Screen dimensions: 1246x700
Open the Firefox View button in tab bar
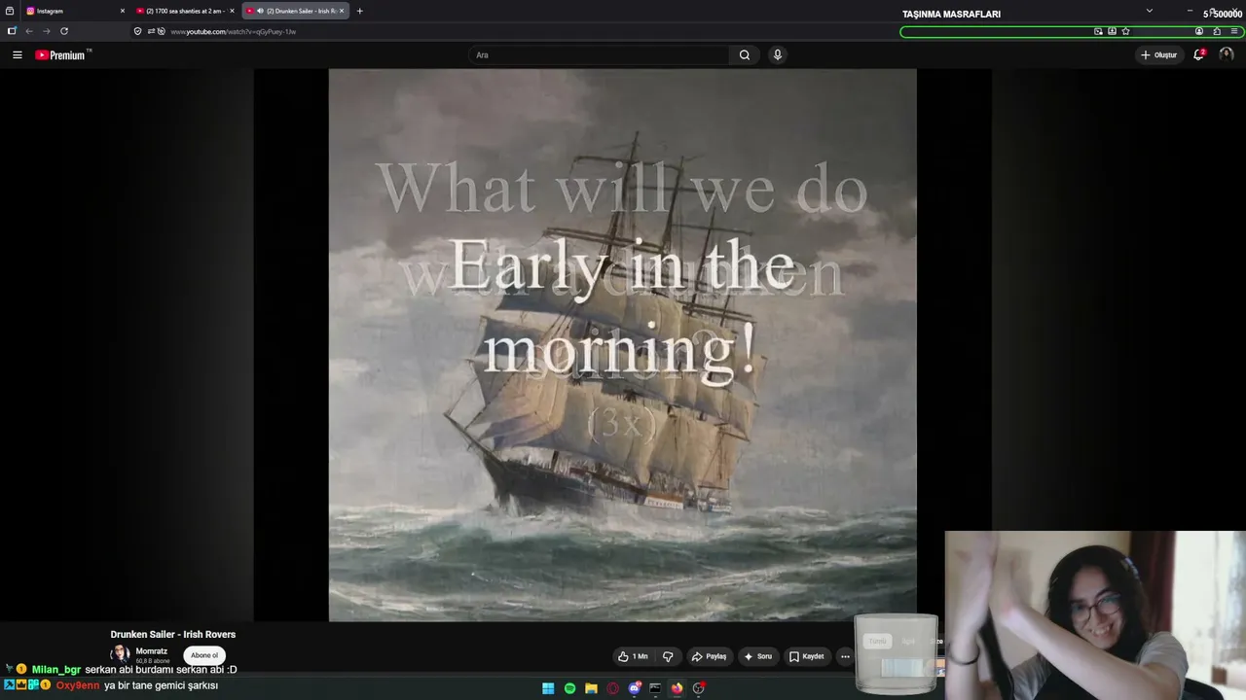[x=9, y=11]
